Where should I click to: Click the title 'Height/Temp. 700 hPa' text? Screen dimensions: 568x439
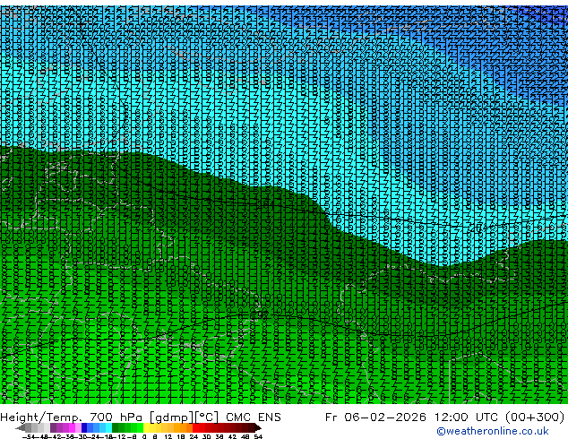72,417
